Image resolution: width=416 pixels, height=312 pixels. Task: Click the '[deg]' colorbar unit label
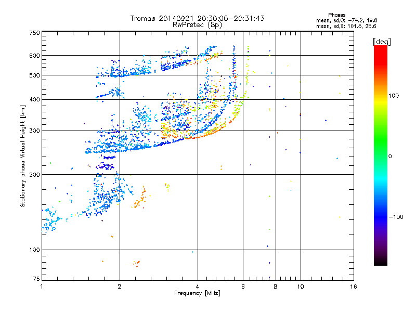382,42
